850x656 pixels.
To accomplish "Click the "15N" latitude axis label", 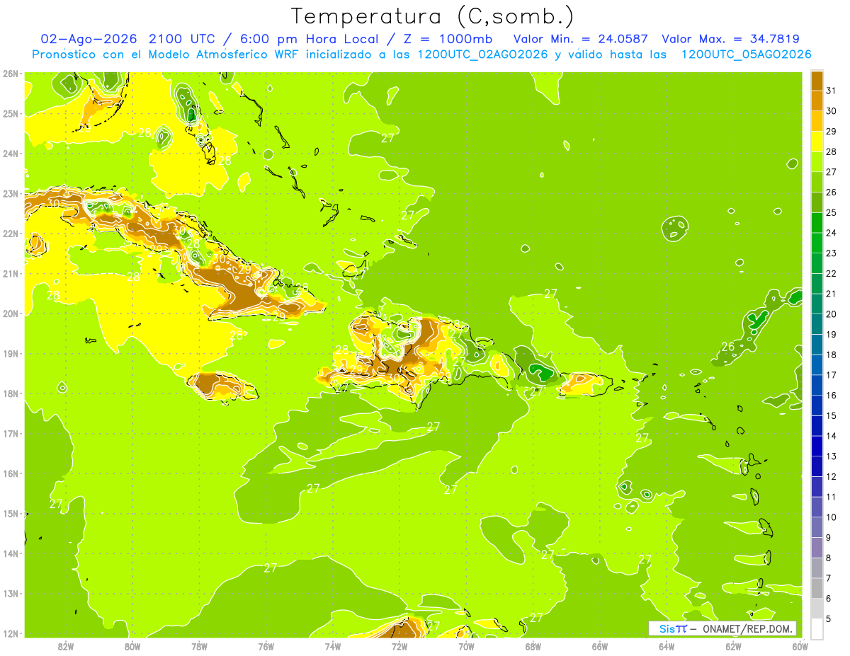I will point(11,514).
